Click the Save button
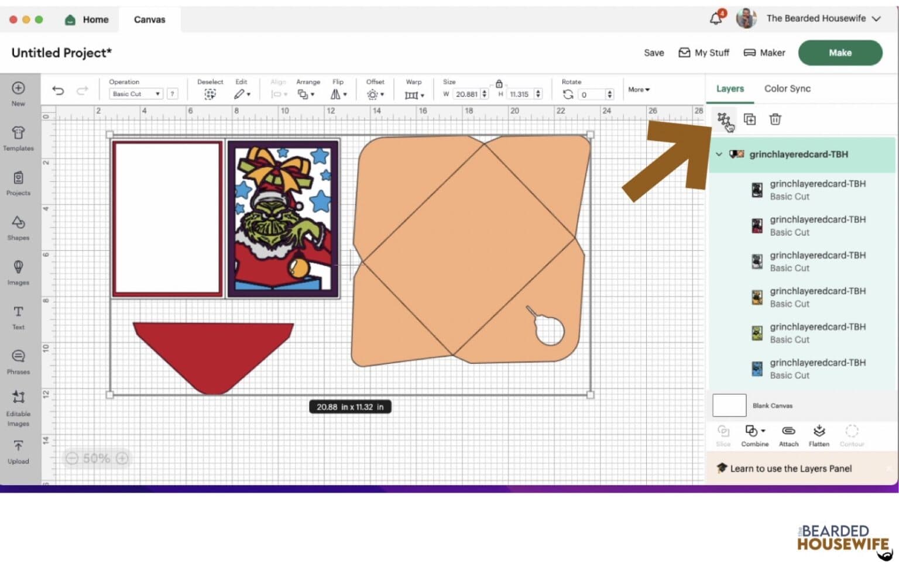 654,53
